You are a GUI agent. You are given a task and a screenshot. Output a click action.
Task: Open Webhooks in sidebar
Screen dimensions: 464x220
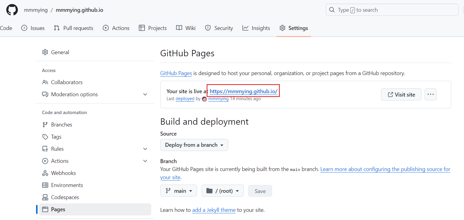coord(95,173)
